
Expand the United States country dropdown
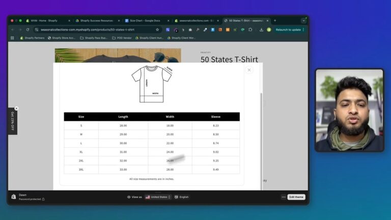[x=158, y=197]
